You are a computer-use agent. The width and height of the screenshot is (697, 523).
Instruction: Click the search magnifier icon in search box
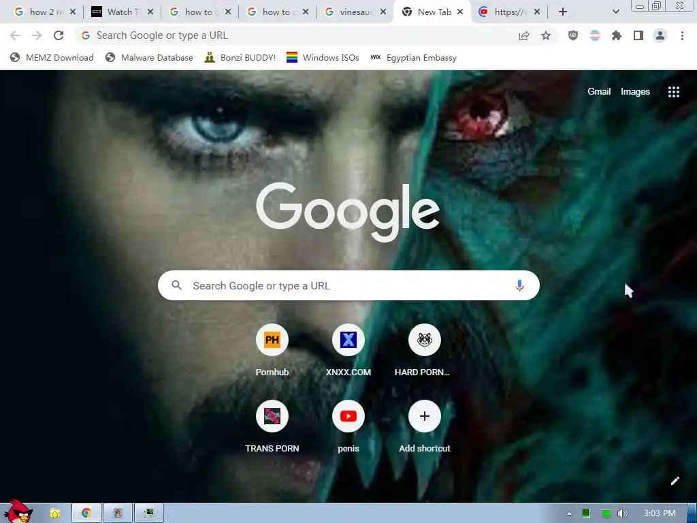pyautogui.click(x=176, y=285)
